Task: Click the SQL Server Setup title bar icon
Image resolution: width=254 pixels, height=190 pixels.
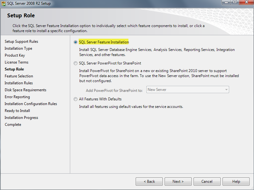Action: pos(3,3)
